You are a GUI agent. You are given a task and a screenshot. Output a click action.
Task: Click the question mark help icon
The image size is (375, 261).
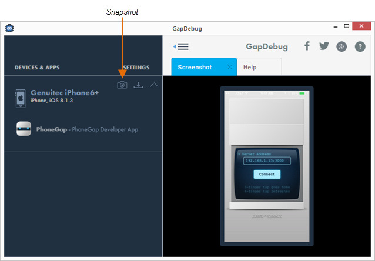point(360,46)
